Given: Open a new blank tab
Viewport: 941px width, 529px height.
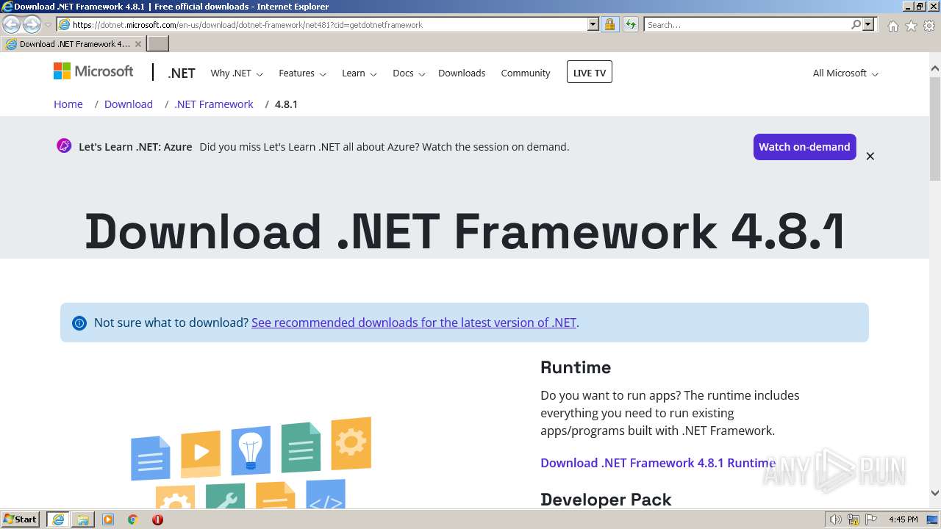Looking at the screenshot, I should click(158, 44).
